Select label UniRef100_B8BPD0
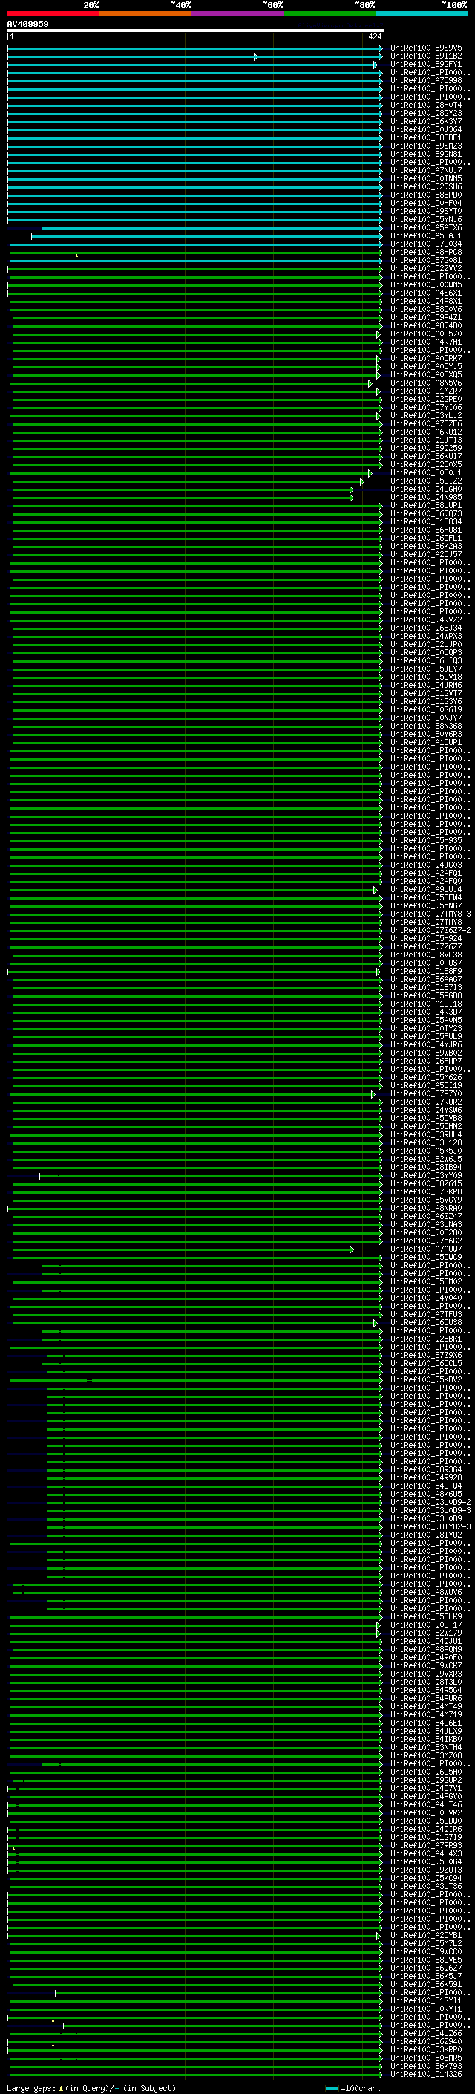The width and height of the screenshot is (475, 2094). pos(426,195)
